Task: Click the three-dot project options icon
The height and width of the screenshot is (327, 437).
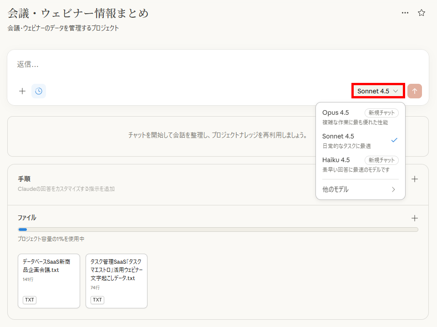Action: click(405, 13)
